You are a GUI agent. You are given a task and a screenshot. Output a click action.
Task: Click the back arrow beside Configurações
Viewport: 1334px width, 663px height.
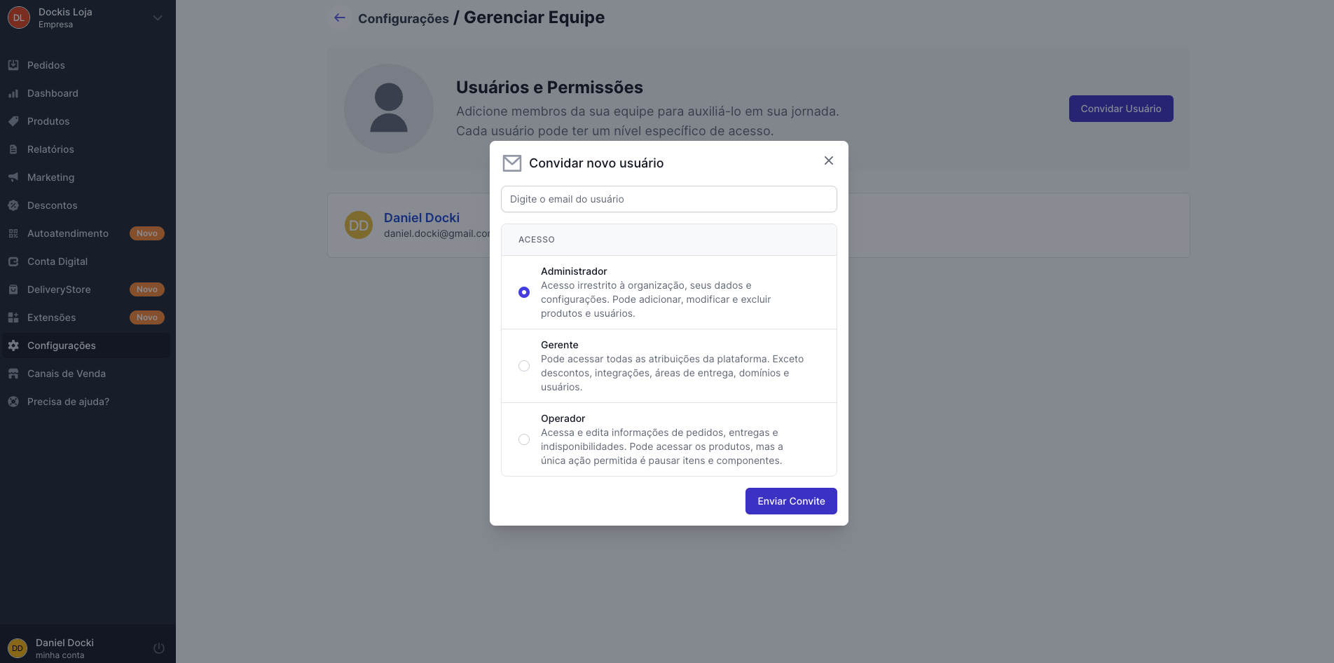click(340, 18)
